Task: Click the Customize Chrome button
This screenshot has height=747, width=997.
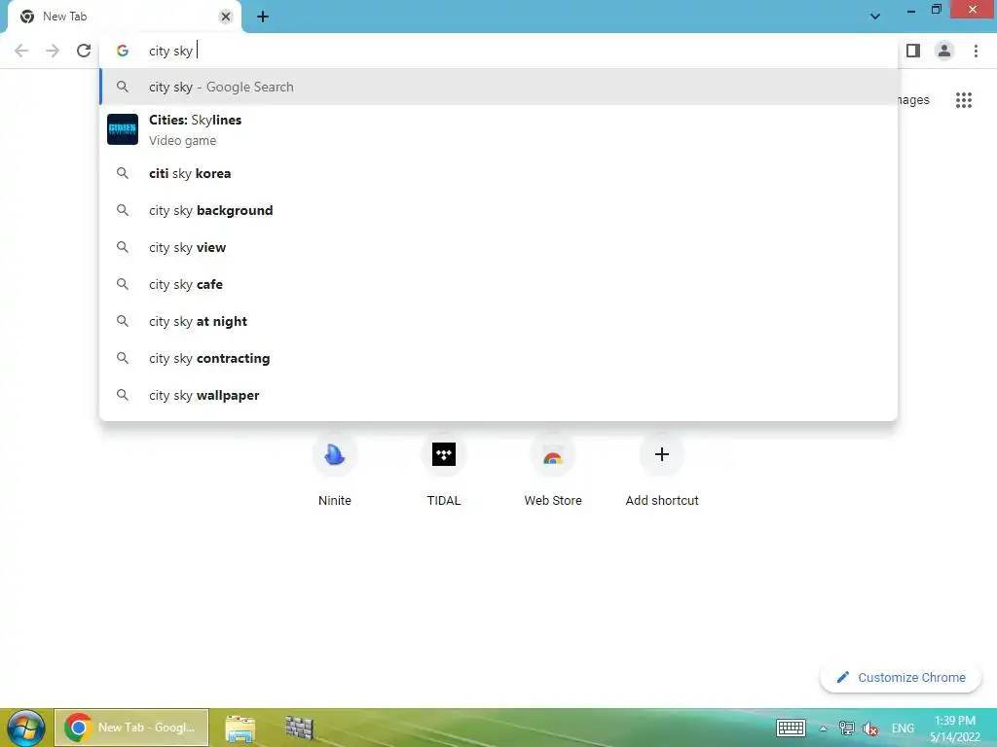Action: [x=901, y=678]
